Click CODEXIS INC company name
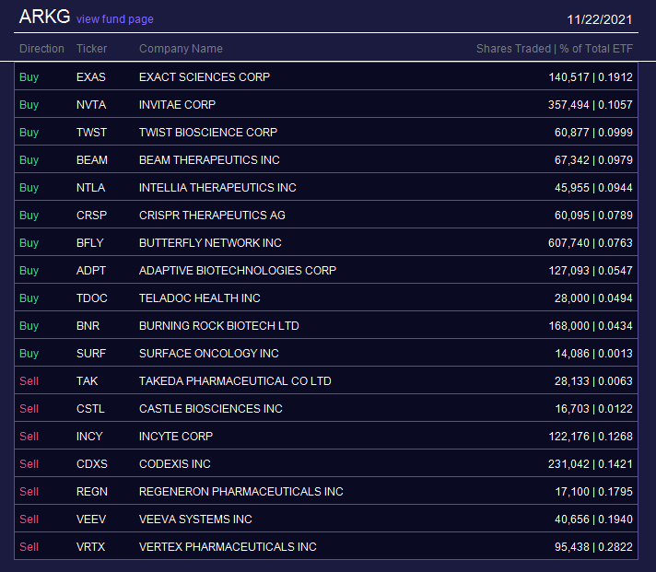Viewport: 656px width, 572px height. pos(174,463)
